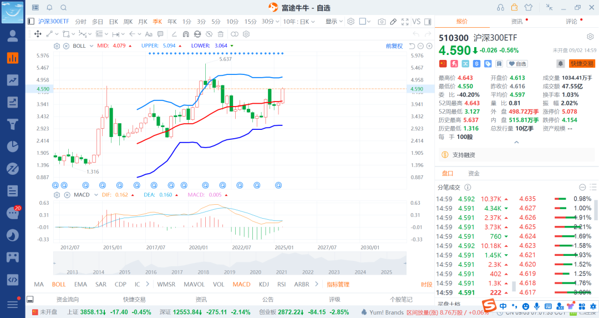Toggle the 时段 session display option
The height and width of the screenshot is (318, 599).
pos(426,284)
